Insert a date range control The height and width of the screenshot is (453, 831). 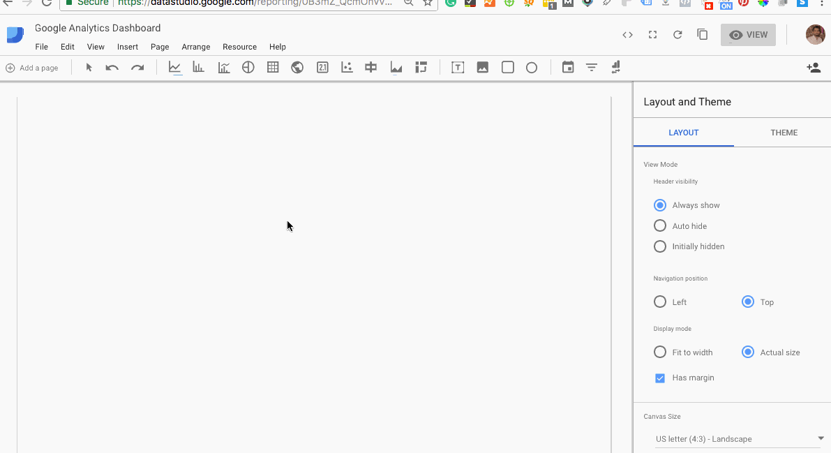(x=567, y=67)
